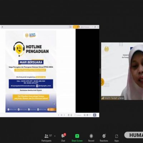This screenshot has width=143, height=143.
Task: Click the MARI BERSUARA banner on slide
Action: (x=31, y=62)
